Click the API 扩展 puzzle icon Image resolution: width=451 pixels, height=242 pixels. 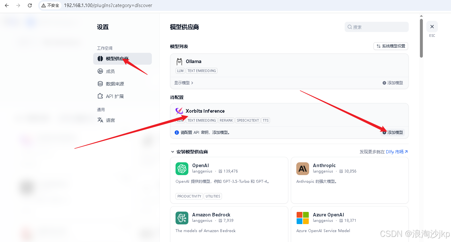[x=100, y=96]
